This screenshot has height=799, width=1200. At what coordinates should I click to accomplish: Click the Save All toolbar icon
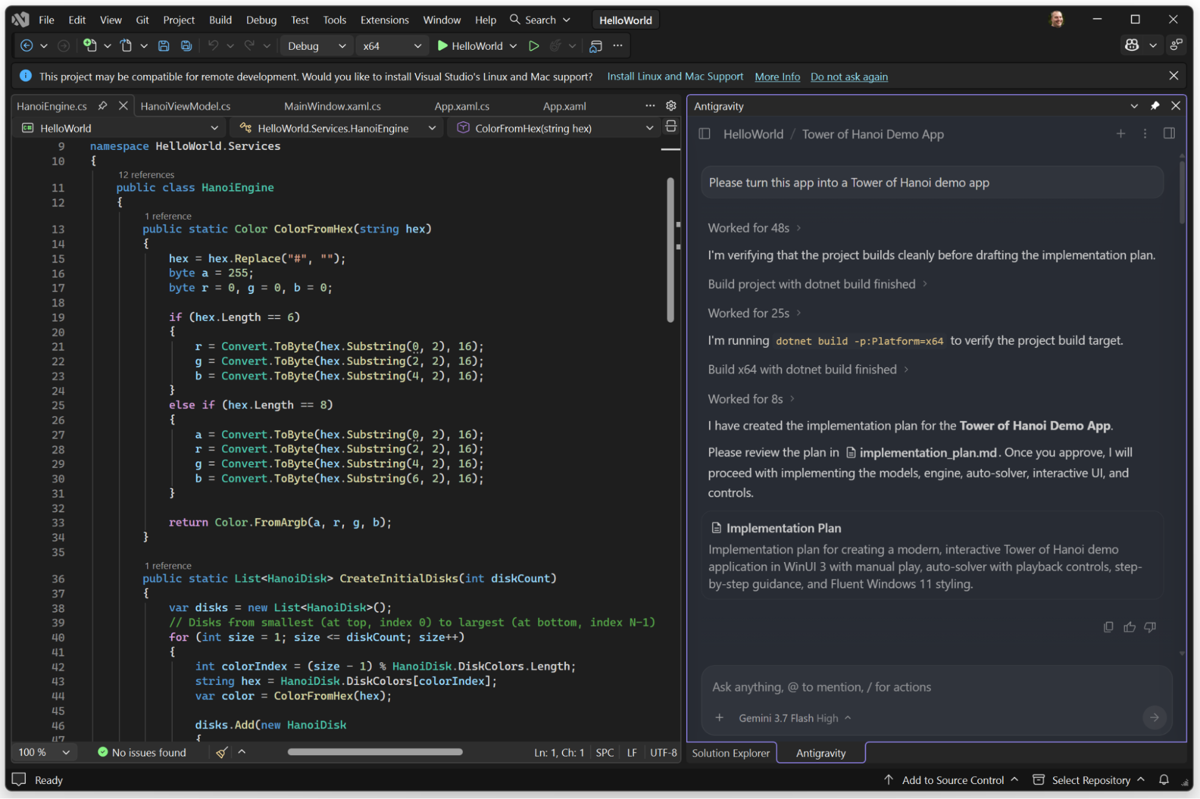(187, 46)
